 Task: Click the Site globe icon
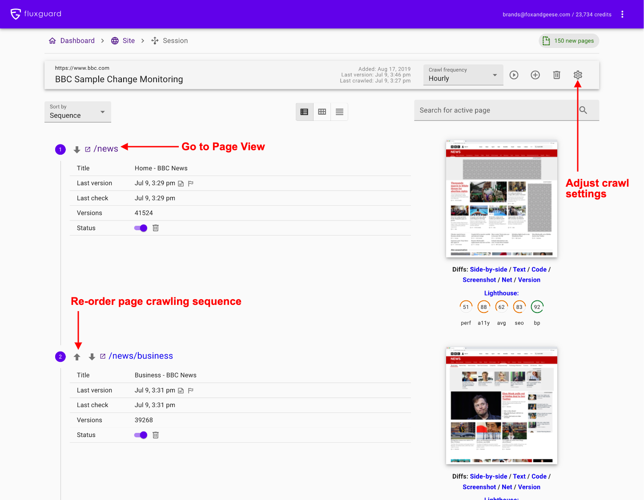[x=115, y=40]
